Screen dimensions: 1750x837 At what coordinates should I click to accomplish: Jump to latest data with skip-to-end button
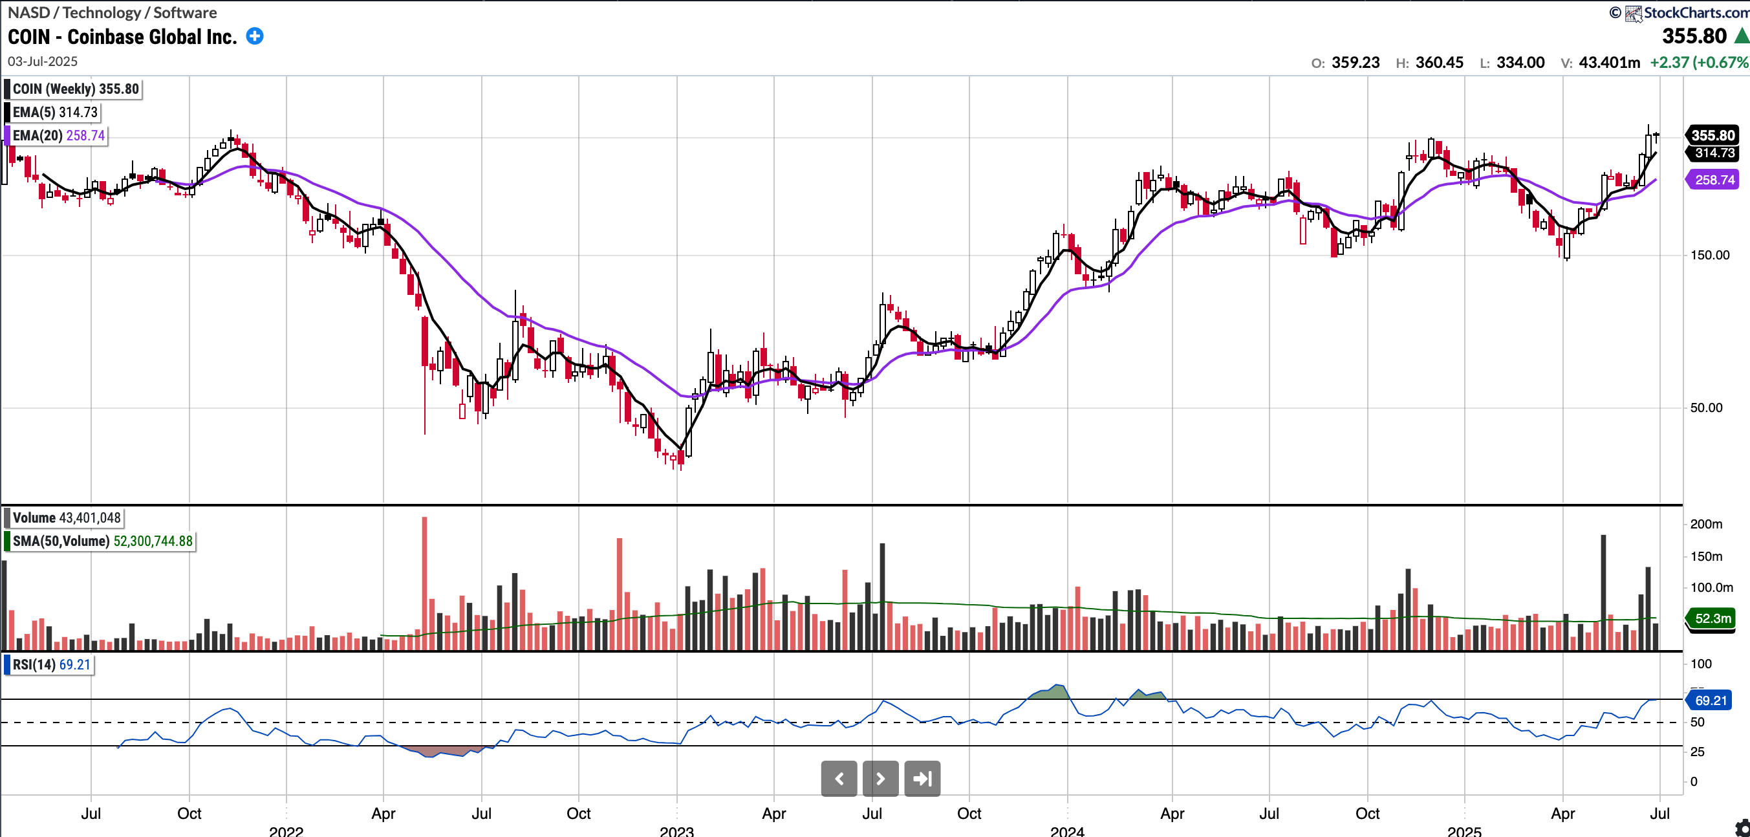(922, 779)
